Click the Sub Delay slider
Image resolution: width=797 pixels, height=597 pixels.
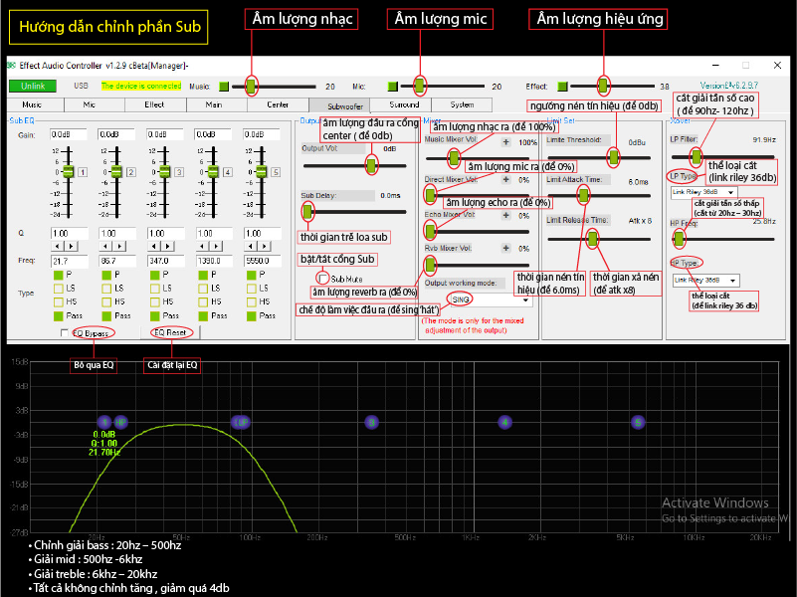coord(355,211)
